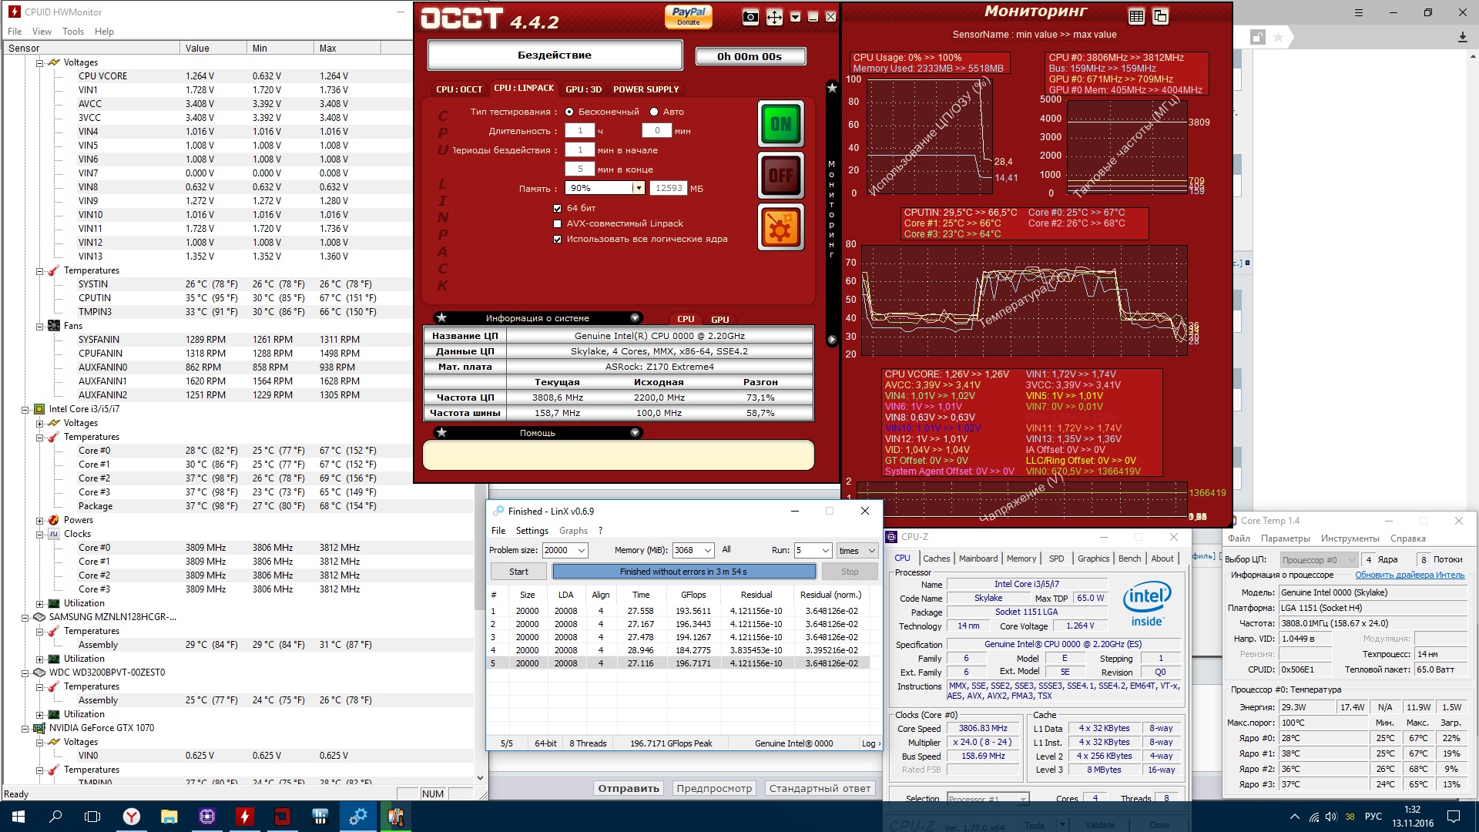This screenshot has width=1479, height=832.
Task: Switch to the GPU : 3D tab
Action: pyautogui.click(x=583, y=89)
